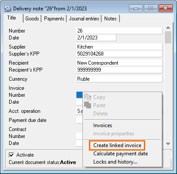
Task: Click the Date field with 2/1/2023
Action: coord(96,38)
